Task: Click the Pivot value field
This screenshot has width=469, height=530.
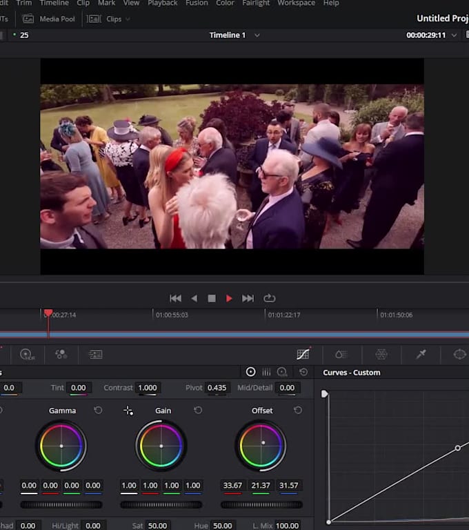Action: pos(217,388)
